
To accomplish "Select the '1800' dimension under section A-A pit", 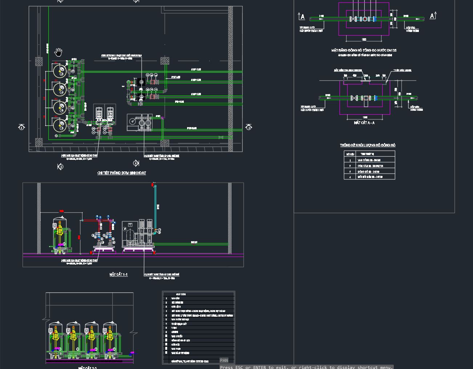I will (x=365, y=117).
